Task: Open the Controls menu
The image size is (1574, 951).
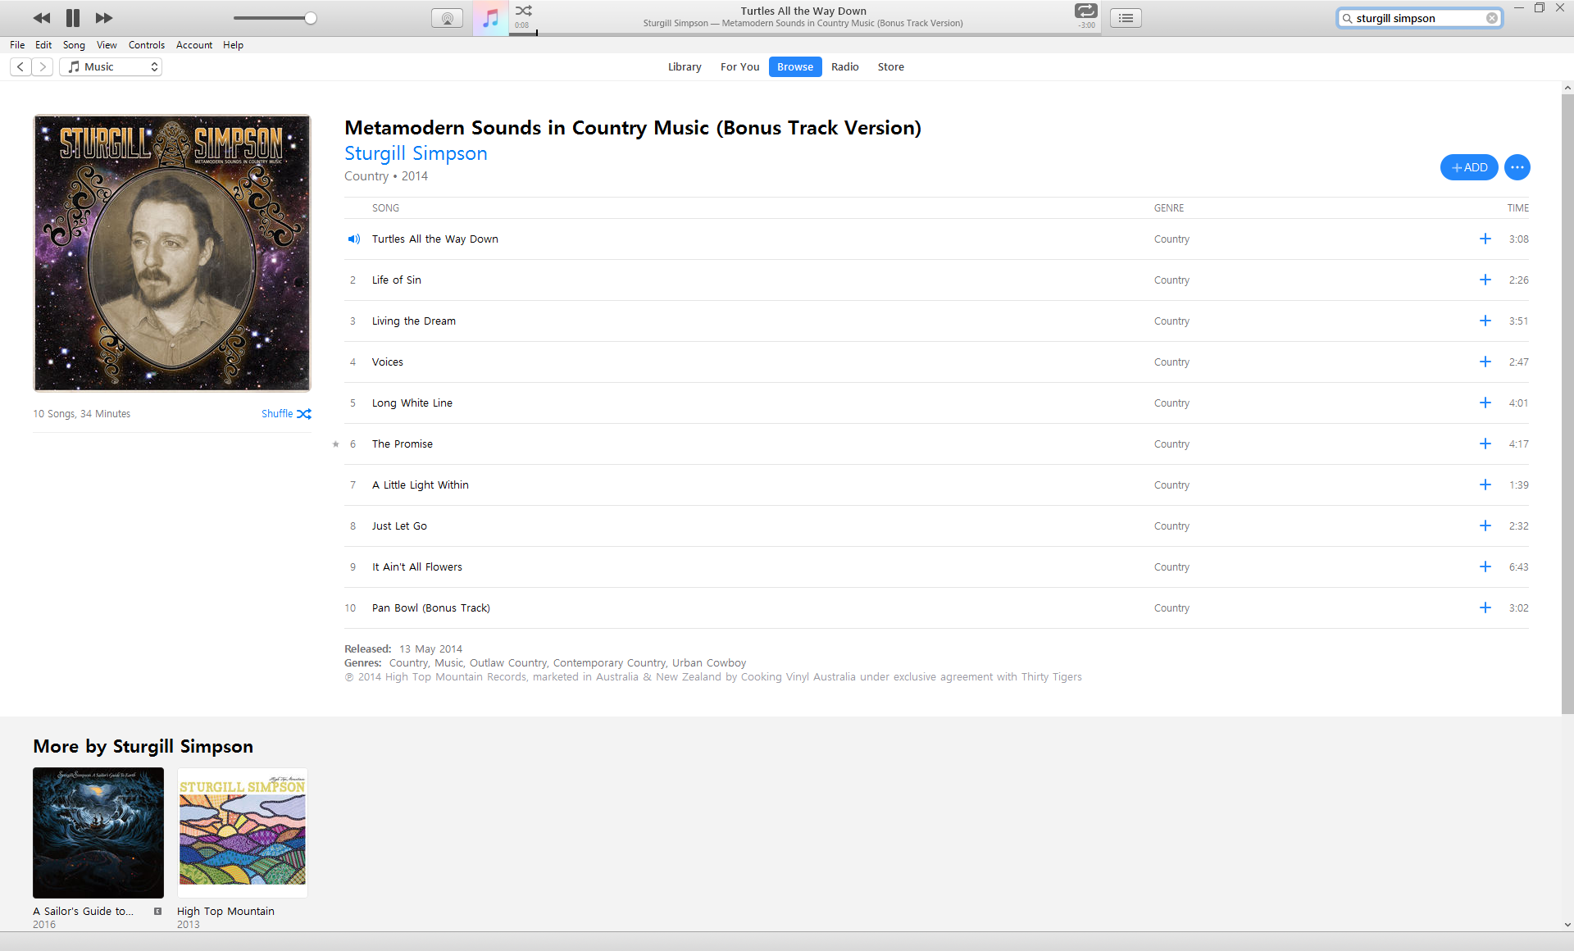Action: coord(147,45)
